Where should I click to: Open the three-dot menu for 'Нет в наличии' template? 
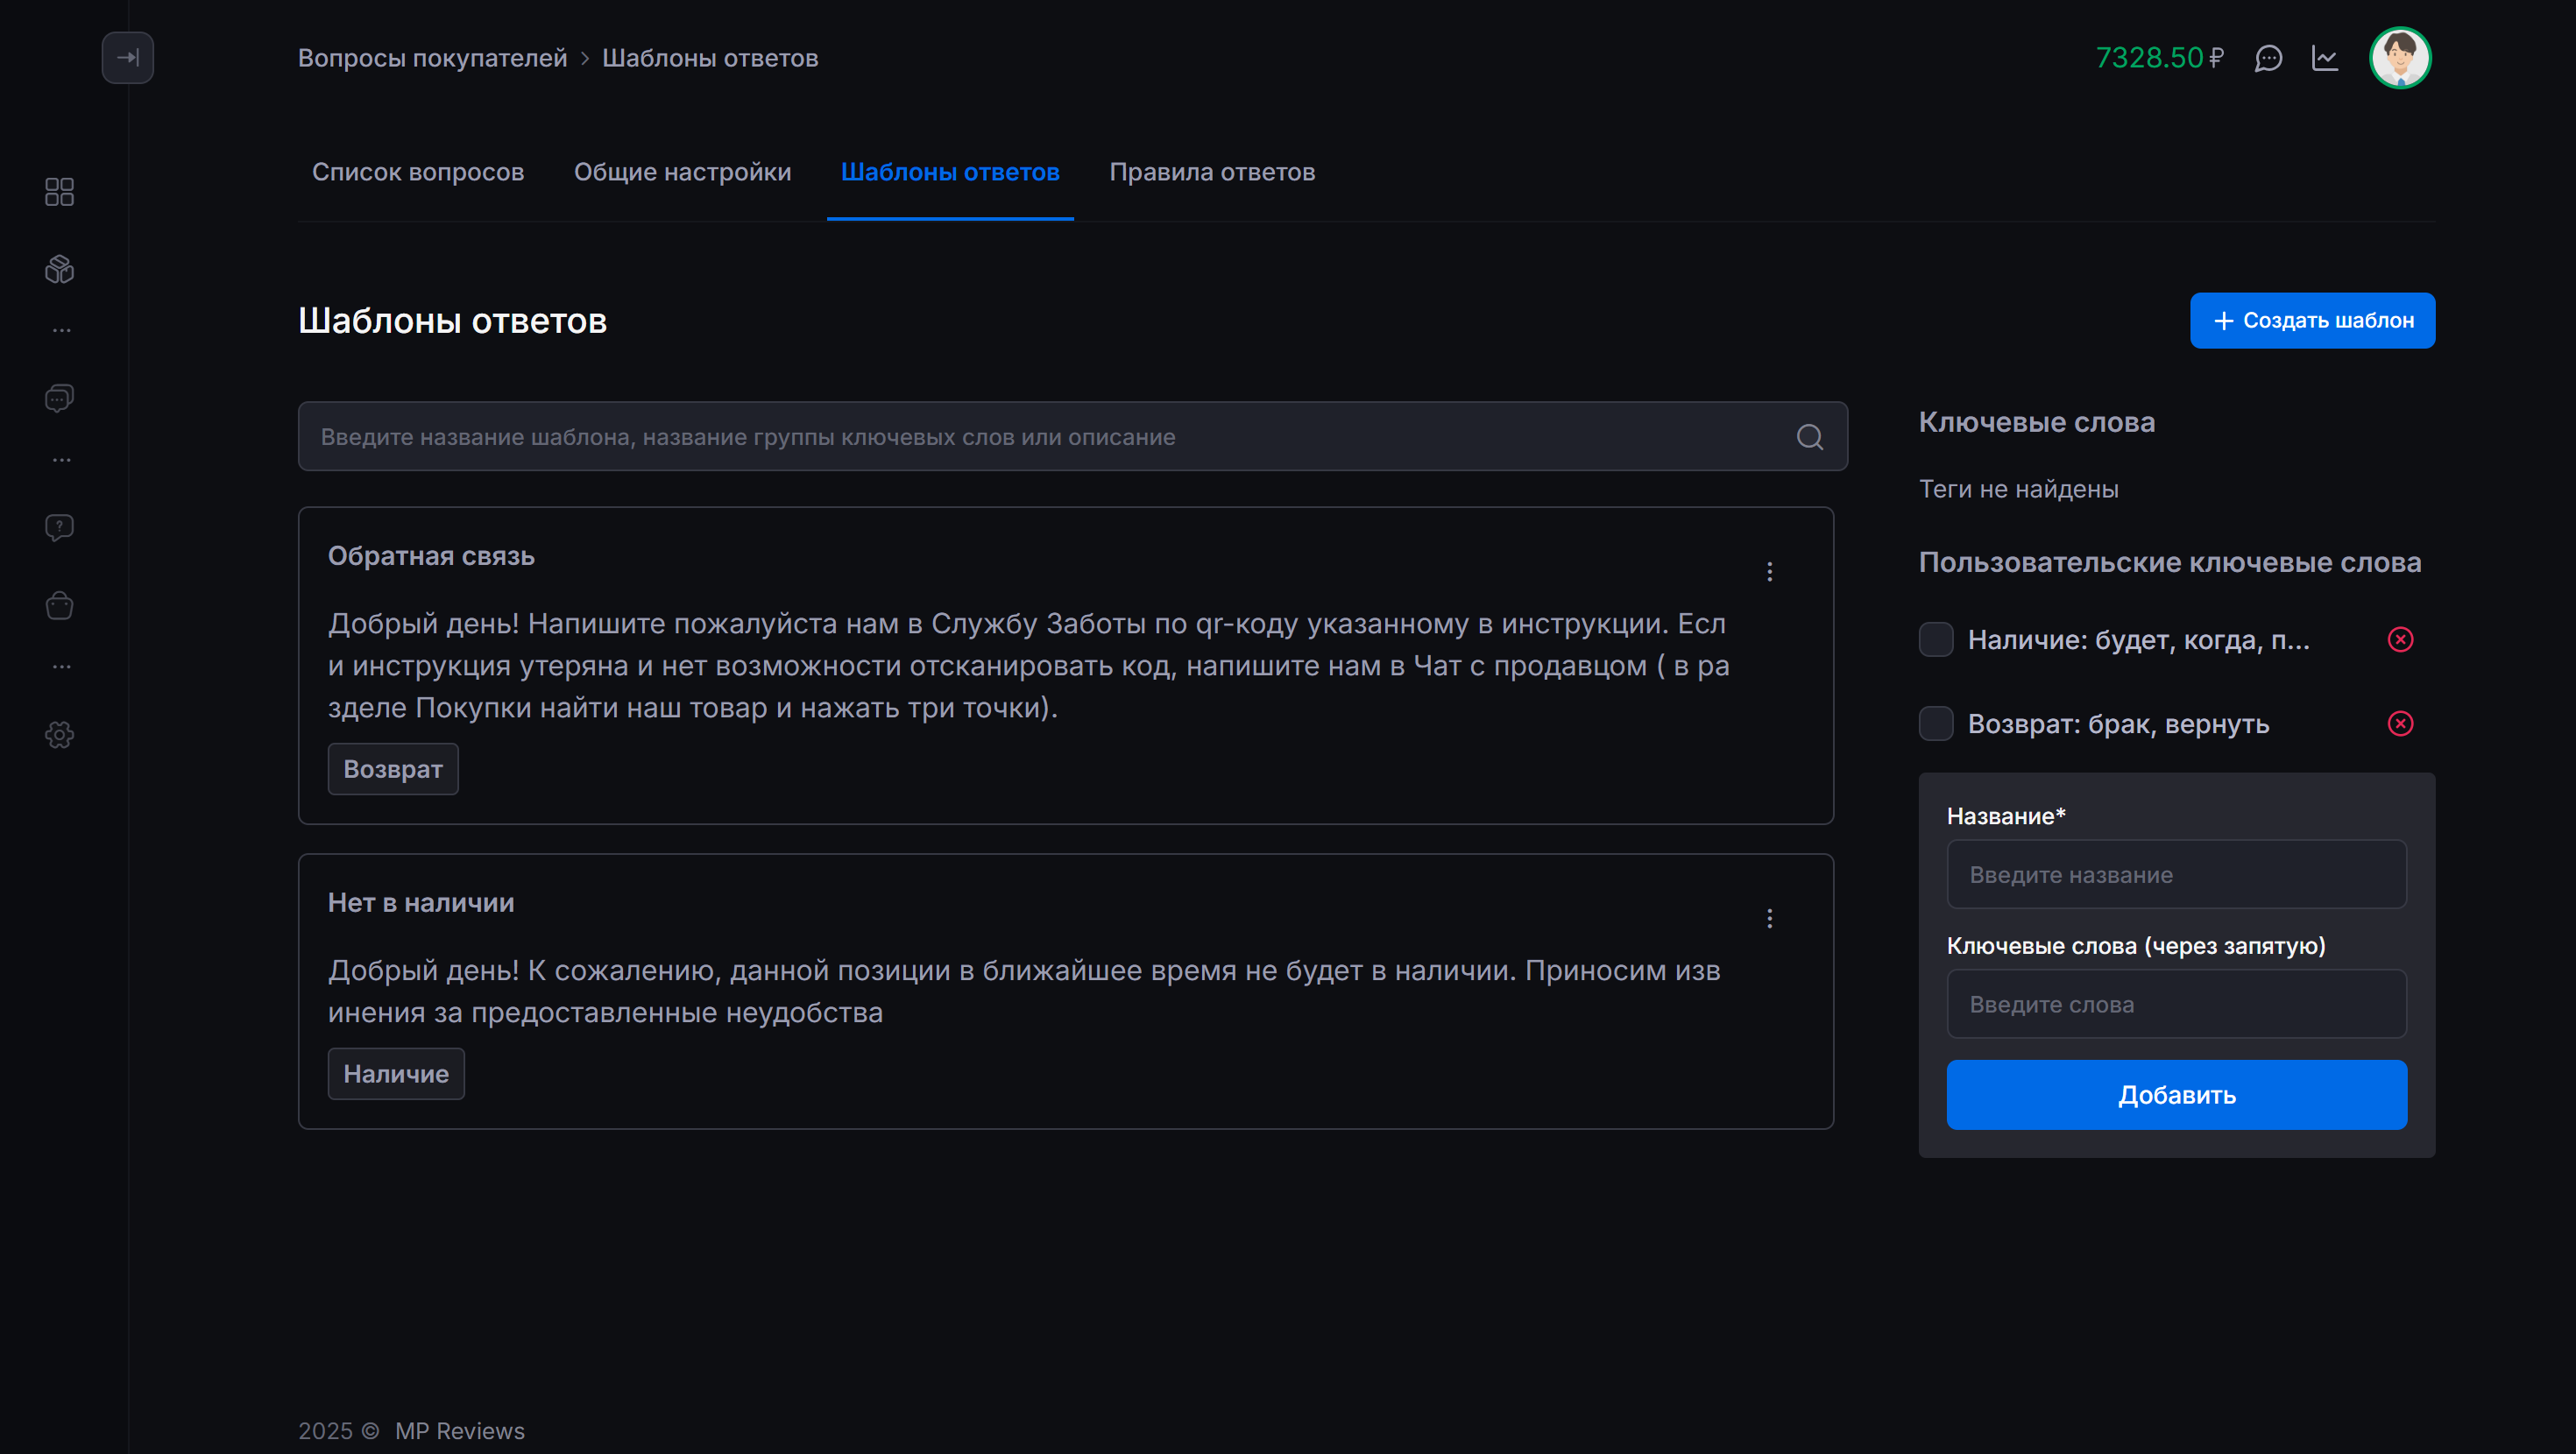click(x=1769, y=918)
